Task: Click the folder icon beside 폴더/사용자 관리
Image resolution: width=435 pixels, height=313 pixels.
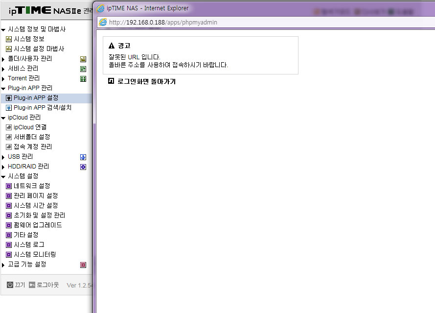Action: click(x=83, y=59)
